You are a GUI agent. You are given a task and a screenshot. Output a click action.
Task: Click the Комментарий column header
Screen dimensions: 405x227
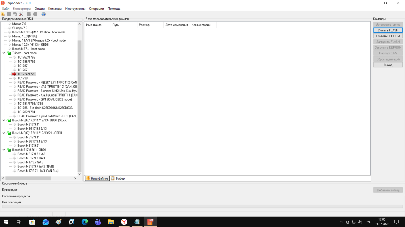point(203,25)
